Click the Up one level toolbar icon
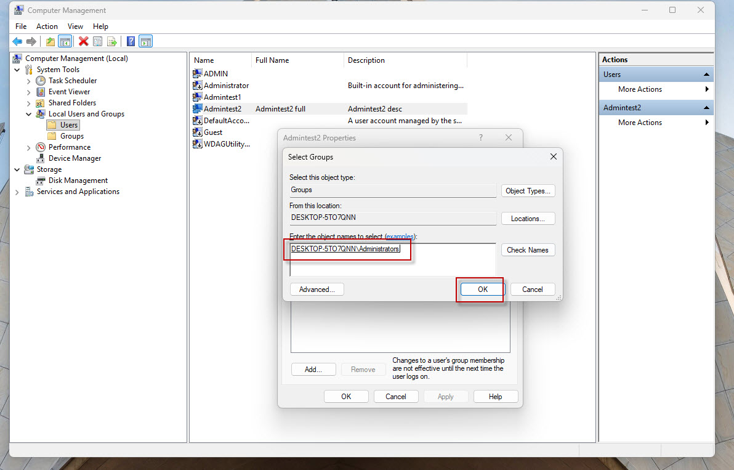 (50, 42)
